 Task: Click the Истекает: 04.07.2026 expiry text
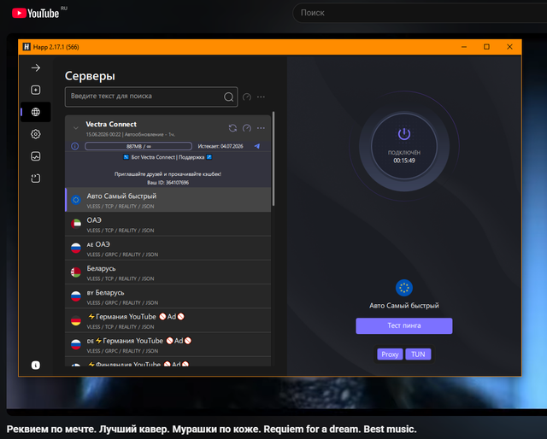[221, 146]
